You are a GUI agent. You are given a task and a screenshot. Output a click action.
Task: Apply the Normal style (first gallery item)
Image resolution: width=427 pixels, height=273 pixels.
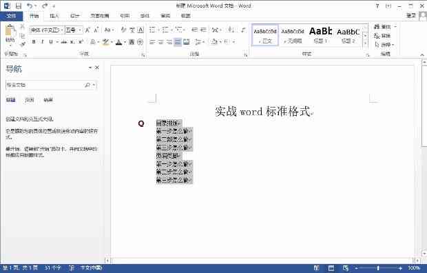(265, 35)
